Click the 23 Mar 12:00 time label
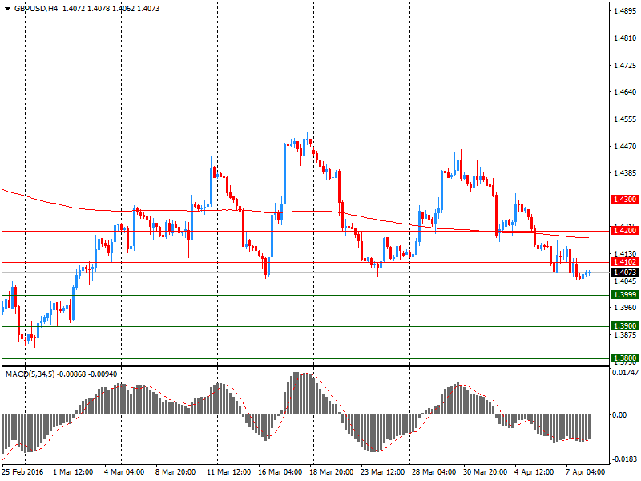Screen dimensions: 641x481 (383, 471)
